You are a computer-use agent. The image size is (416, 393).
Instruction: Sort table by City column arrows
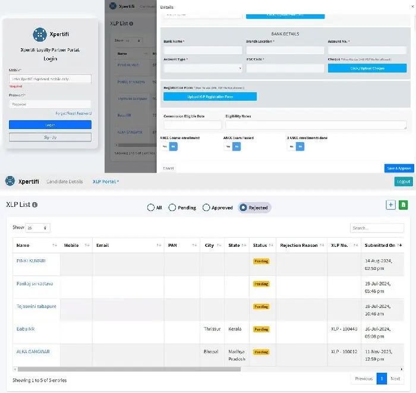tap(219, 245)
